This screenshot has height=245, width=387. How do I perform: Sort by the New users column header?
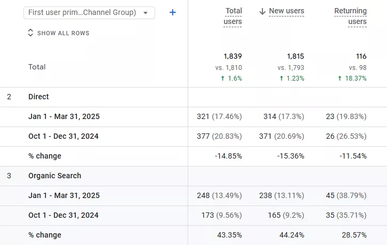[x=287, y=11]
